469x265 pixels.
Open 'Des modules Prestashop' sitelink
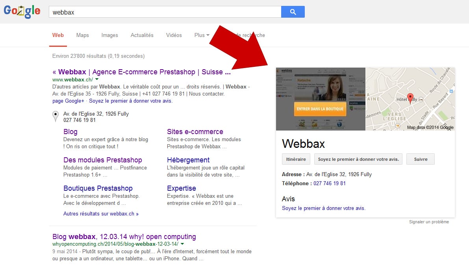pyautogui.click(x=103, y=160)
